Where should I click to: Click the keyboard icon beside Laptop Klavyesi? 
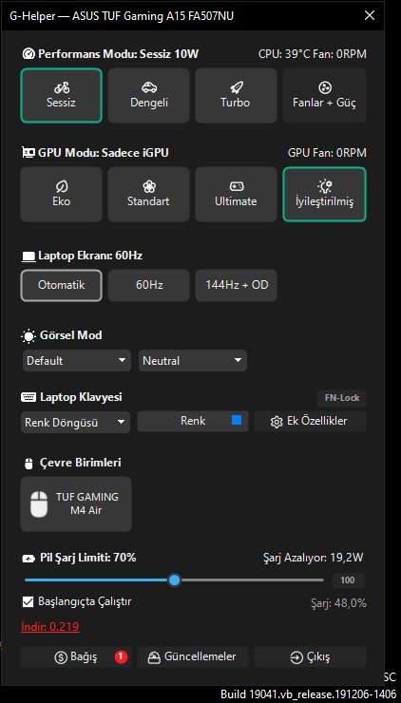(x=29, y=398)
